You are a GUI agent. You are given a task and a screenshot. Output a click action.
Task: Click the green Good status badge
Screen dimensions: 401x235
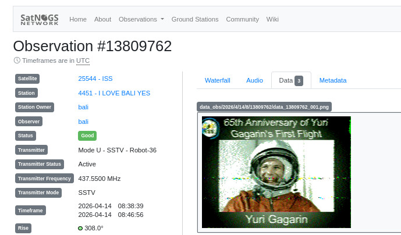[87, 136]
